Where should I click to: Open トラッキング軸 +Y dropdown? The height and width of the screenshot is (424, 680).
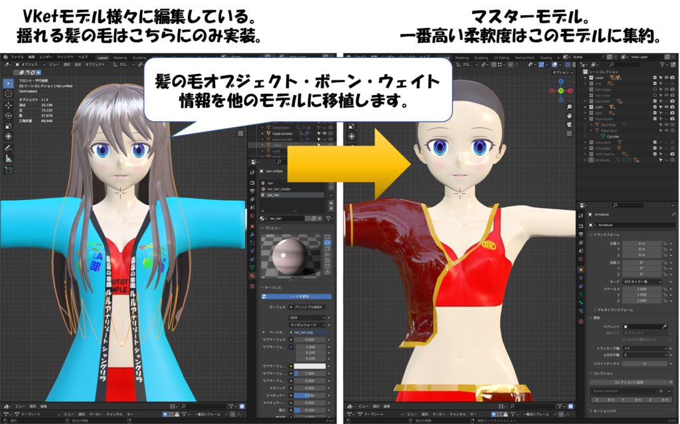pos(645,348)
